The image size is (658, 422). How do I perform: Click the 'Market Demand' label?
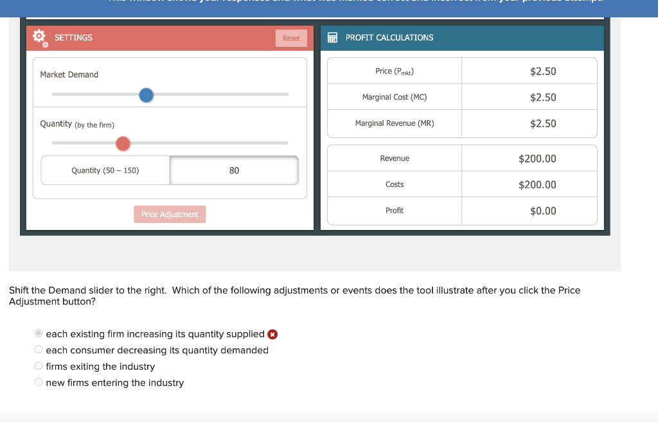69,75
